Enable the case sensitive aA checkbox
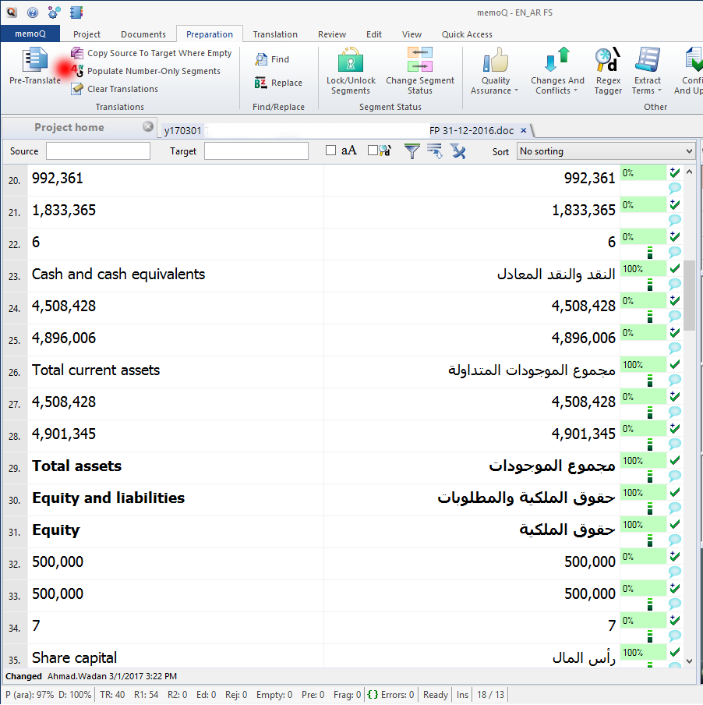Viewport: 703px width, 705px height. [331, 151]
